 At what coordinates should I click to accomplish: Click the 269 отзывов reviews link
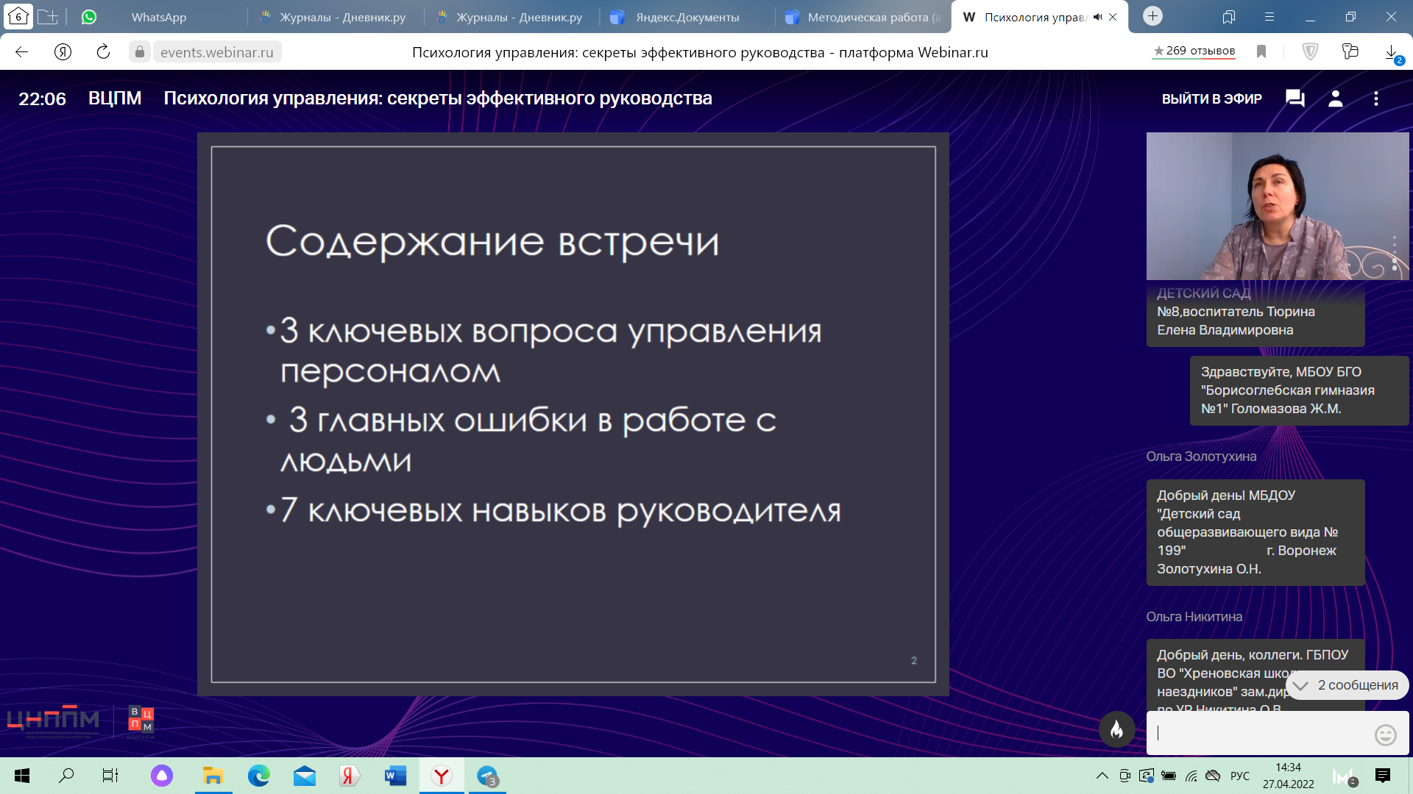click(x=1194, y=51)
